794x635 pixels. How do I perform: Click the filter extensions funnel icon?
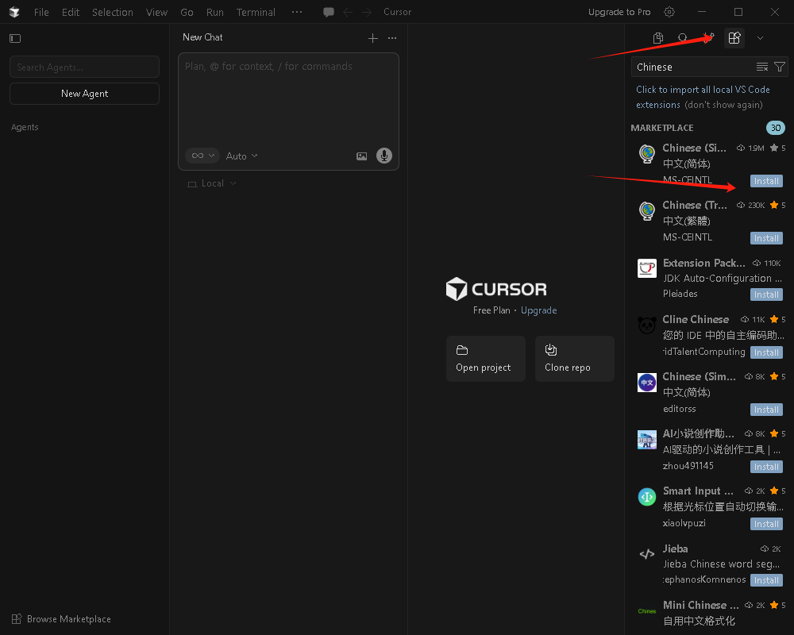(x=780, y=67)
